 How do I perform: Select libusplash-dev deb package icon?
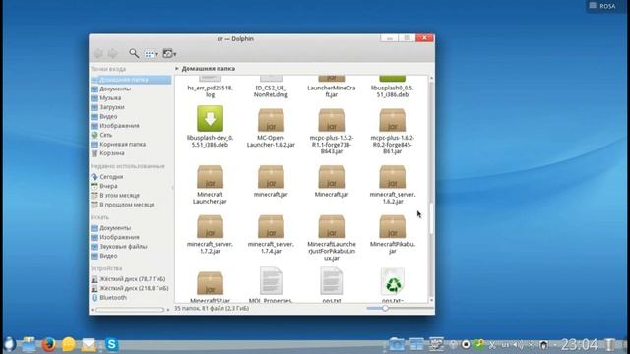click(210, 119)
